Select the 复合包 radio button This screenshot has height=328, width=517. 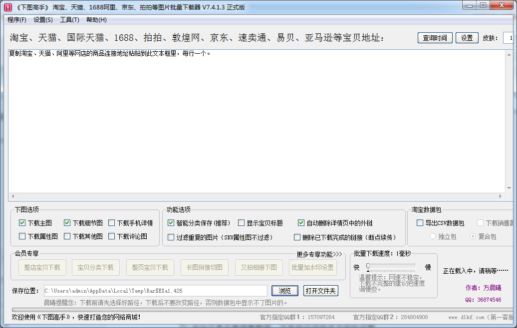(473, 236)
